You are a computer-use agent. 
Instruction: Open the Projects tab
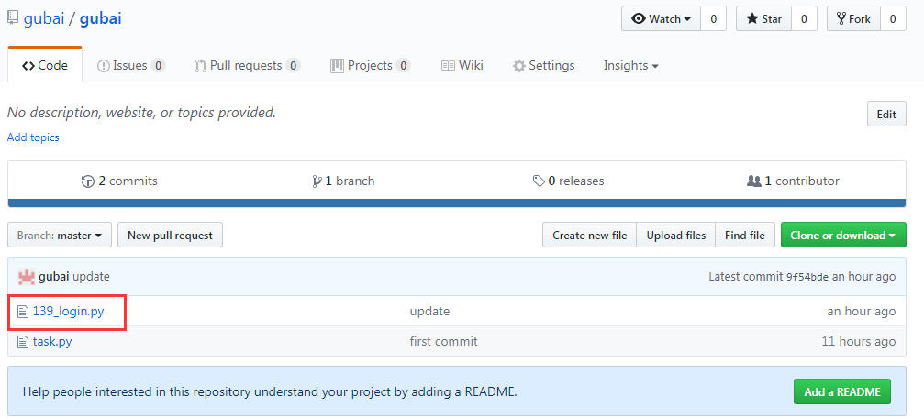coord(370,65)
